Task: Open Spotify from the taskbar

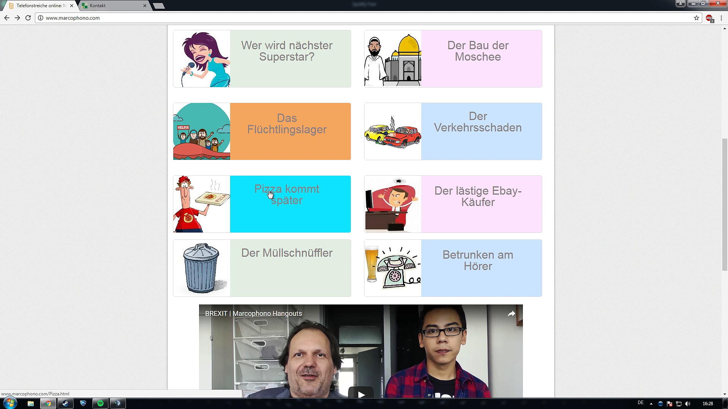Action: tap(100, 403)
